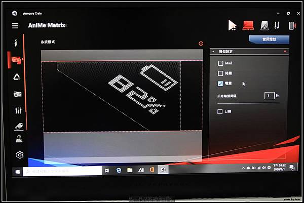
Task: Open the Aura Sync triangle icon
Action: (x=17, y=77)
